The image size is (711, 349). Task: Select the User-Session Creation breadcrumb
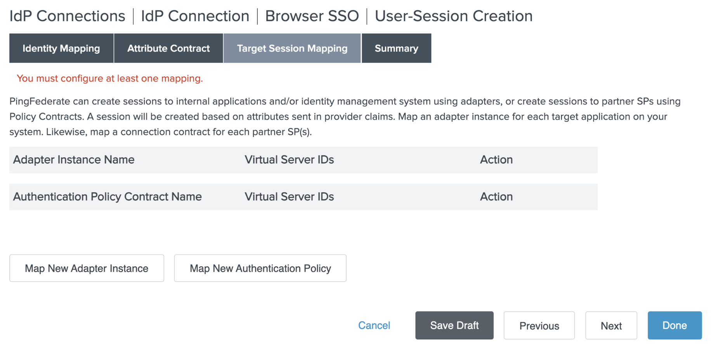(x=453, y=16)
